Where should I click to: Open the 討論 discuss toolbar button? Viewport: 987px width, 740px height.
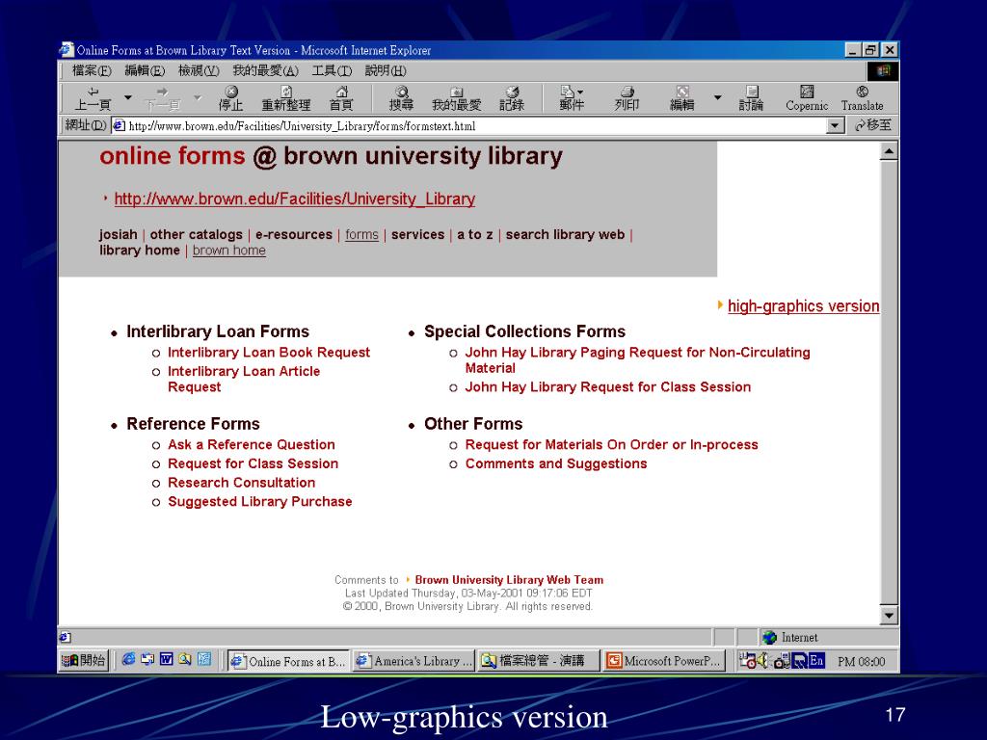[x=751, y=99]
